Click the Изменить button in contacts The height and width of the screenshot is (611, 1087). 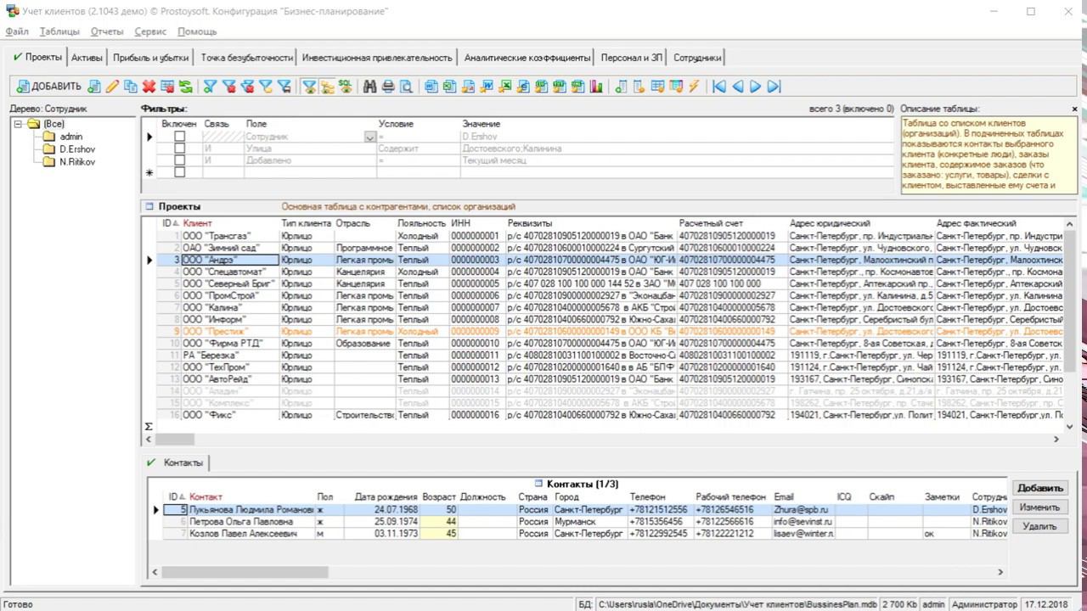point(1039,507)
